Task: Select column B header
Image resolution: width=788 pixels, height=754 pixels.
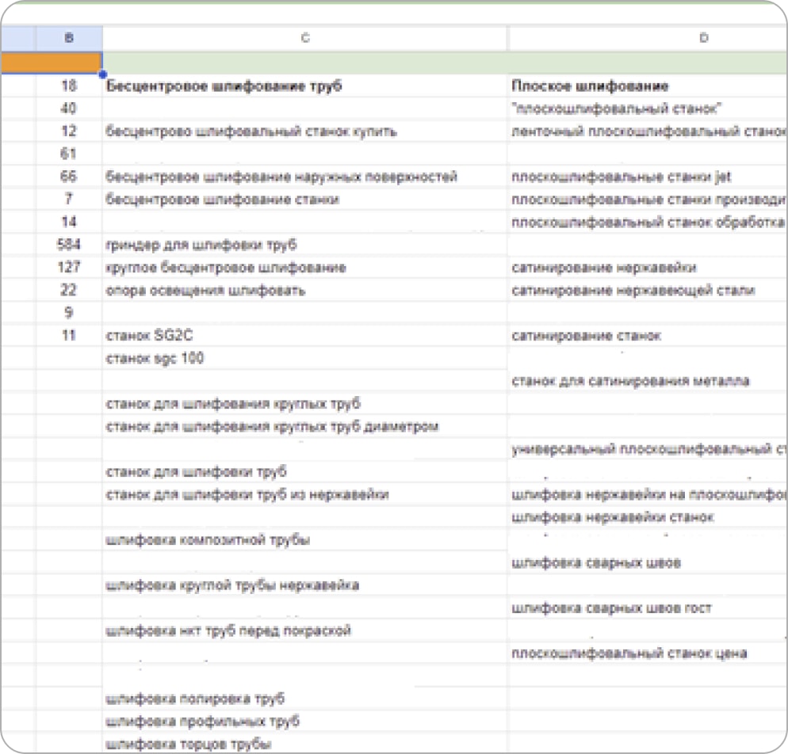Action: click(69, 38)
